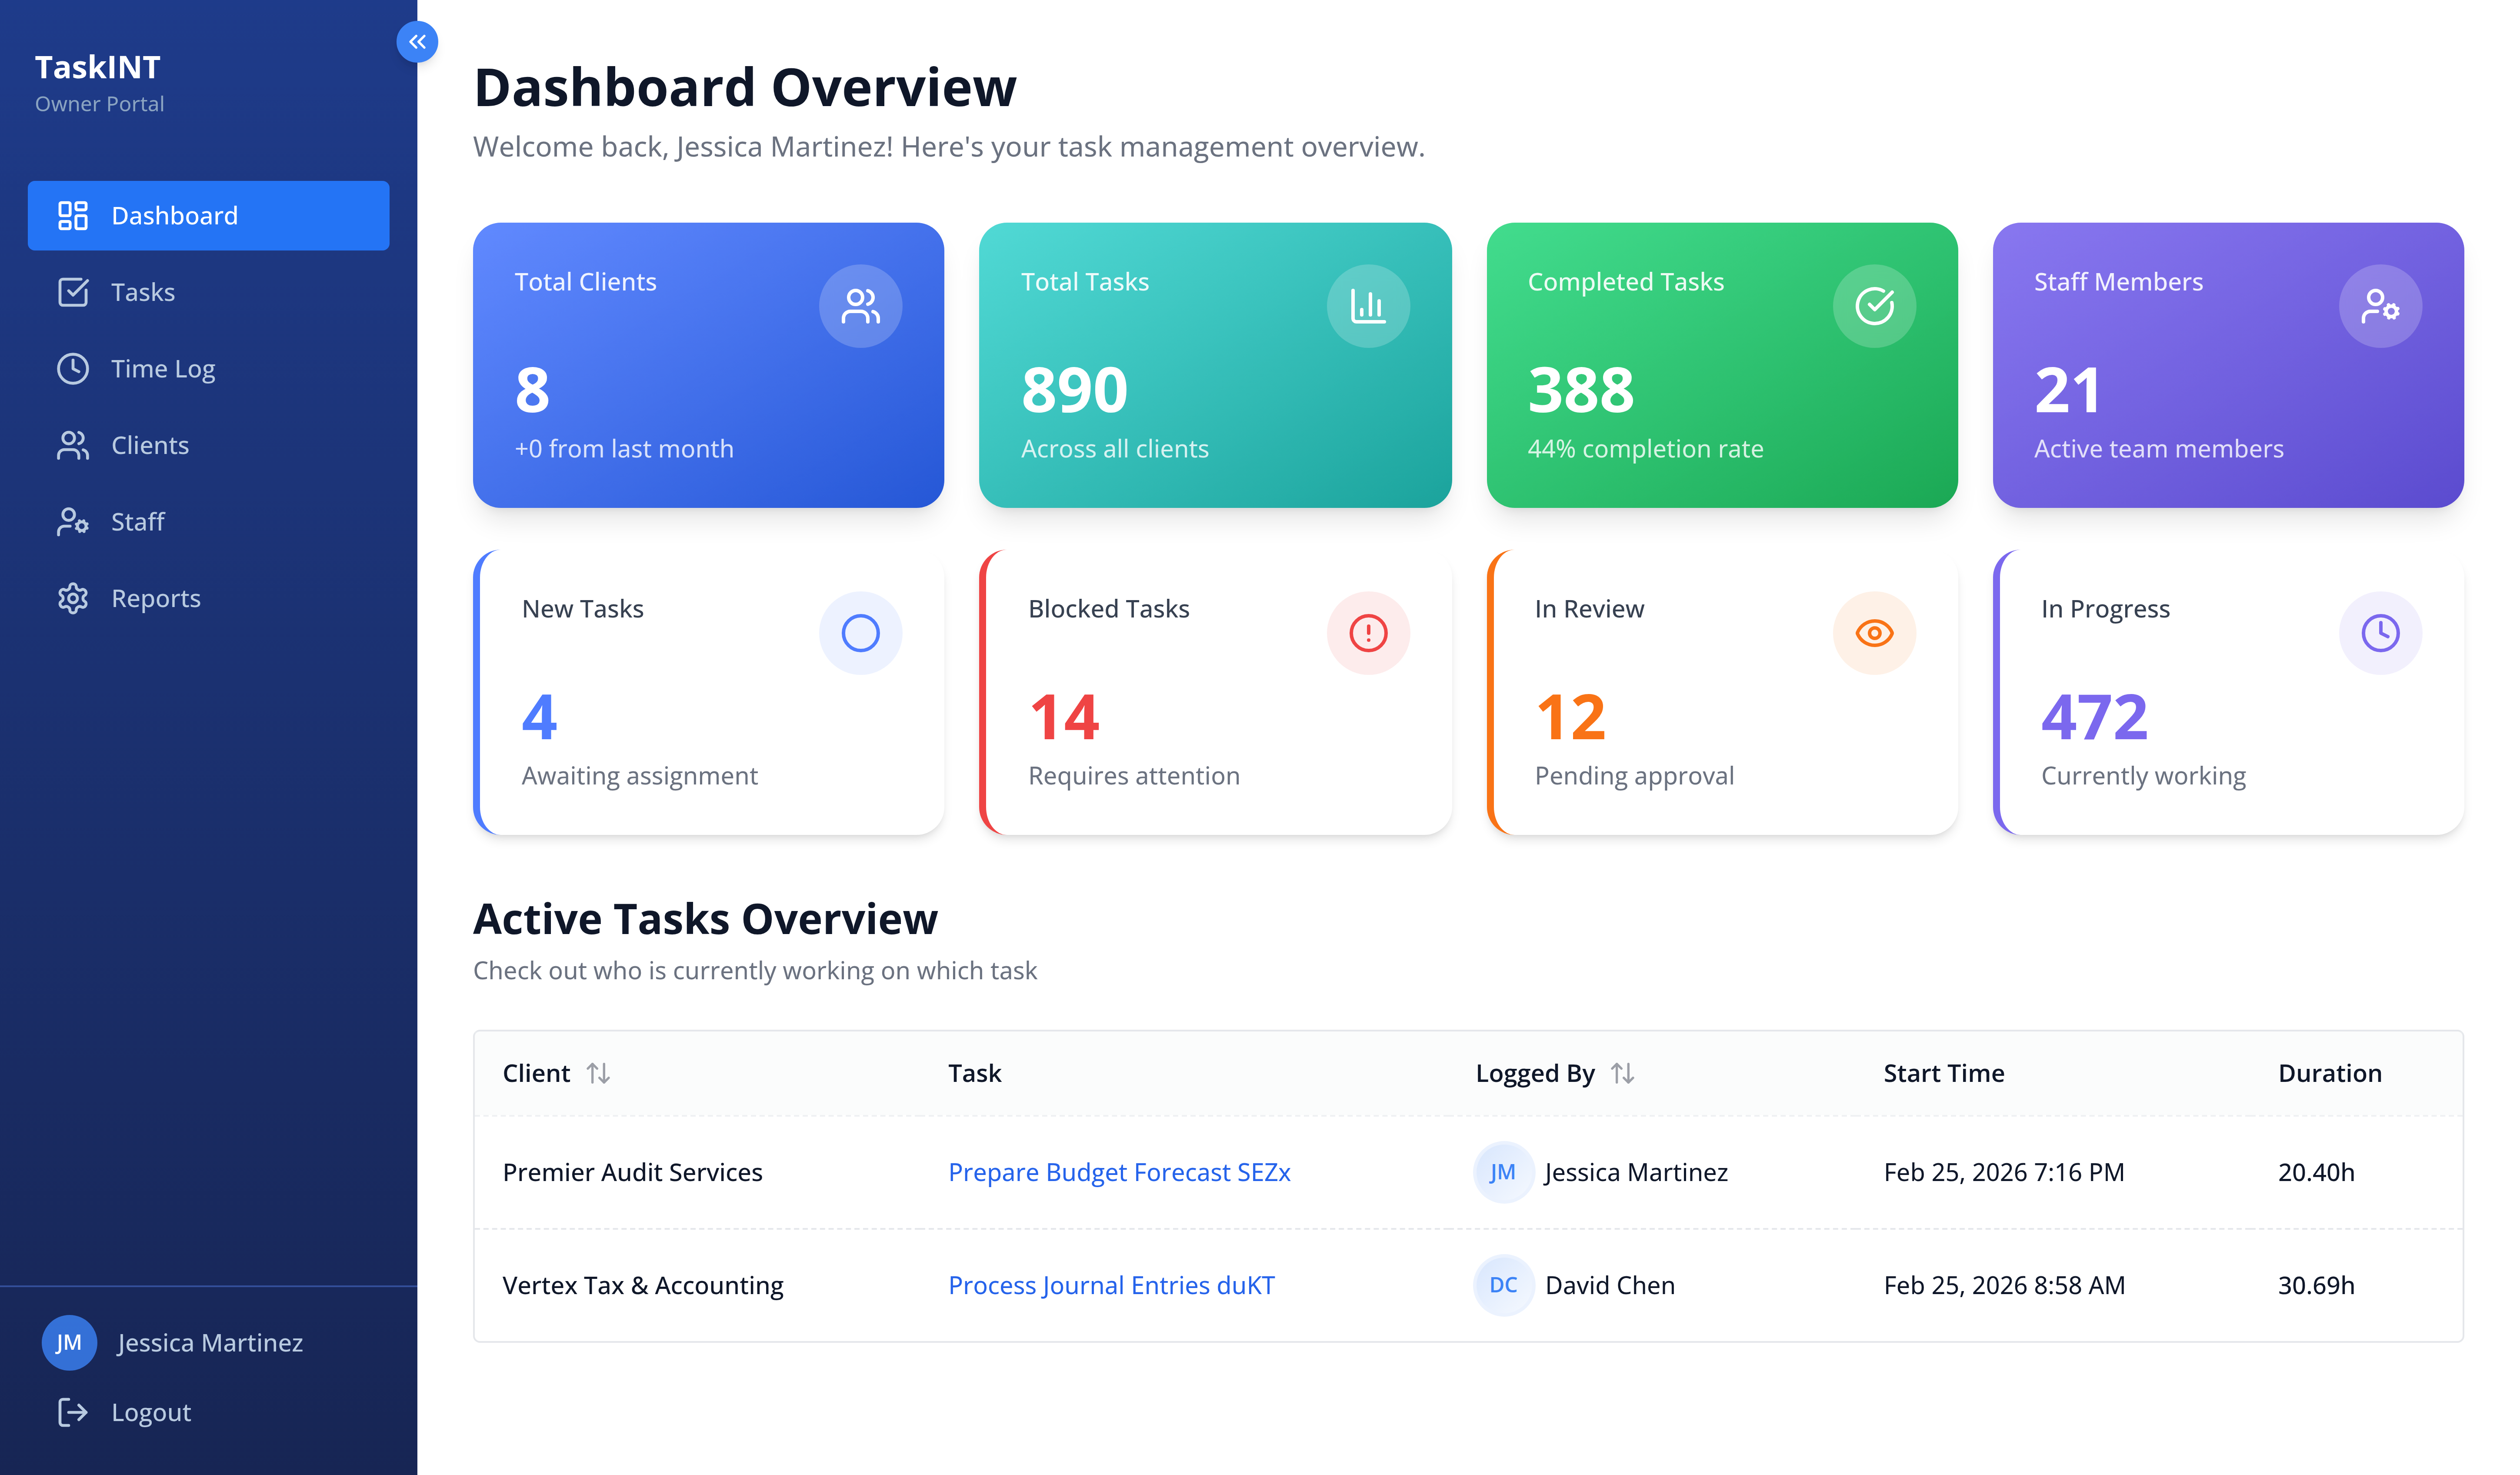Open the Time Log page
The width and height of the screenshot is (2520, 1475).
pyautogui.click(x=208, y=369)
